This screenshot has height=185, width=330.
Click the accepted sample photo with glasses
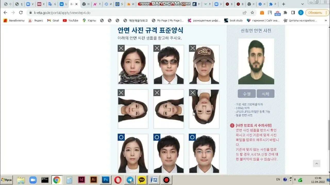click(x=204, y=153)
